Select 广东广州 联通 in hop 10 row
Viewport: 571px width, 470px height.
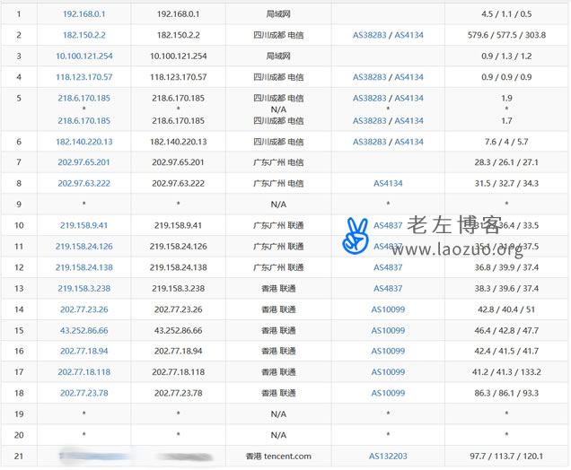coord(278,225)
